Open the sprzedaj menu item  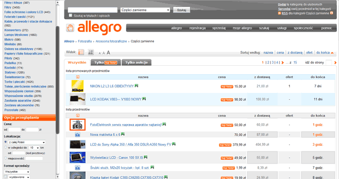pyautogui.click(x=219, y=28)
